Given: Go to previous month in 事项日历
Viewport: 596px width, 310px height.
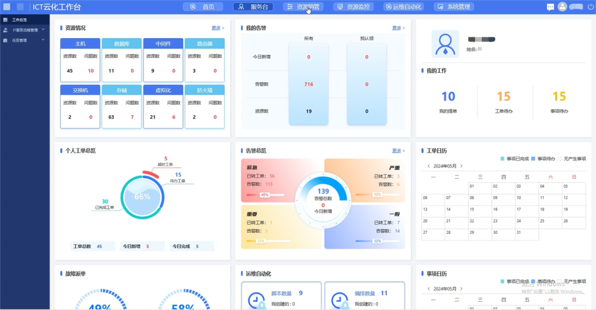Looking at the screenshot, I should [429, 288].
